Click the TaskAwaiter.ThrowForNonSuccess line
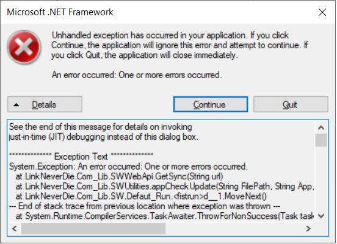The image size is (337, 244). pyautogui.click(x=165, y=216)
